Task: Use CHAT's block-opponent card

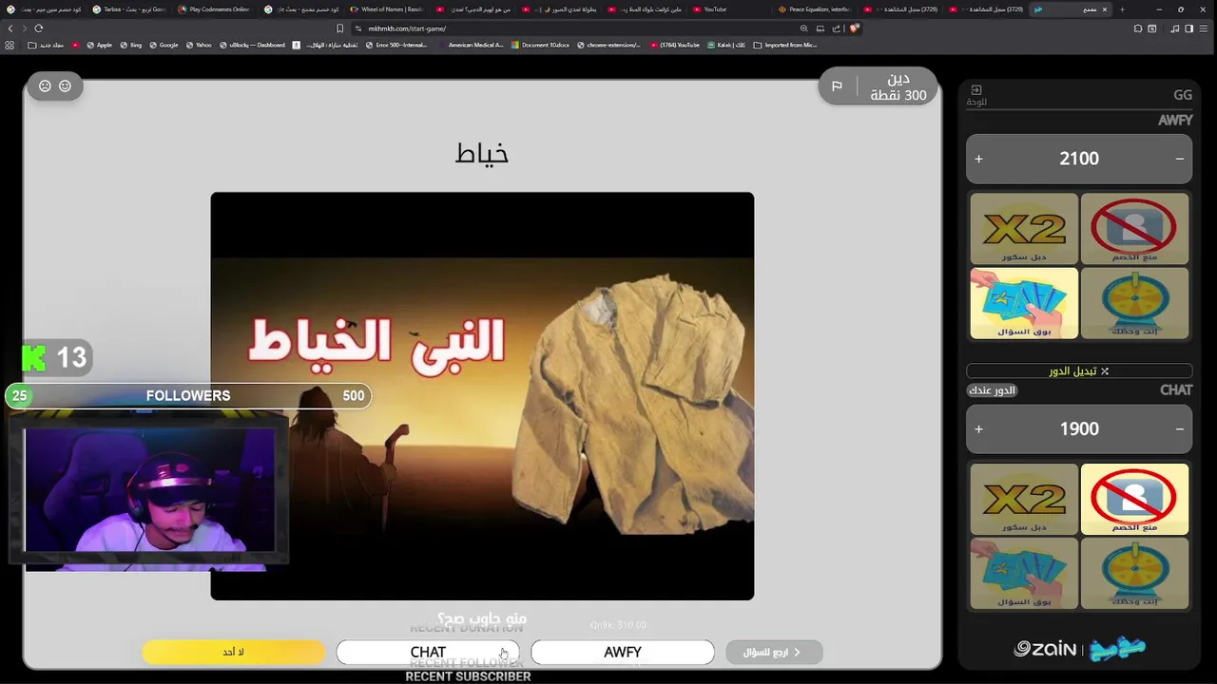Action: (x=1134, y=499)
